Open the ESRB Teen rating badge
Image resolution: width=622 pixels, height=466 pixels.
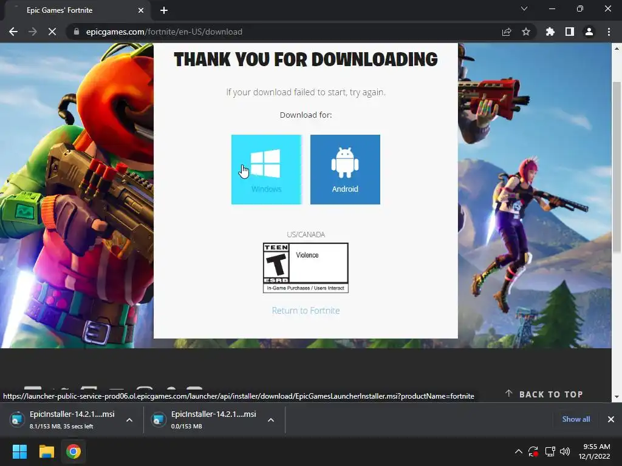pos(306,268)
